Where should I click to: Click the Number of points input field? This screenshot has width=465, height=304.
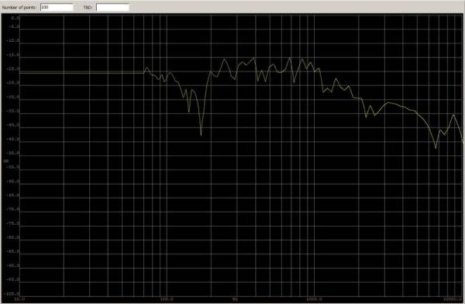pos(57,7)
